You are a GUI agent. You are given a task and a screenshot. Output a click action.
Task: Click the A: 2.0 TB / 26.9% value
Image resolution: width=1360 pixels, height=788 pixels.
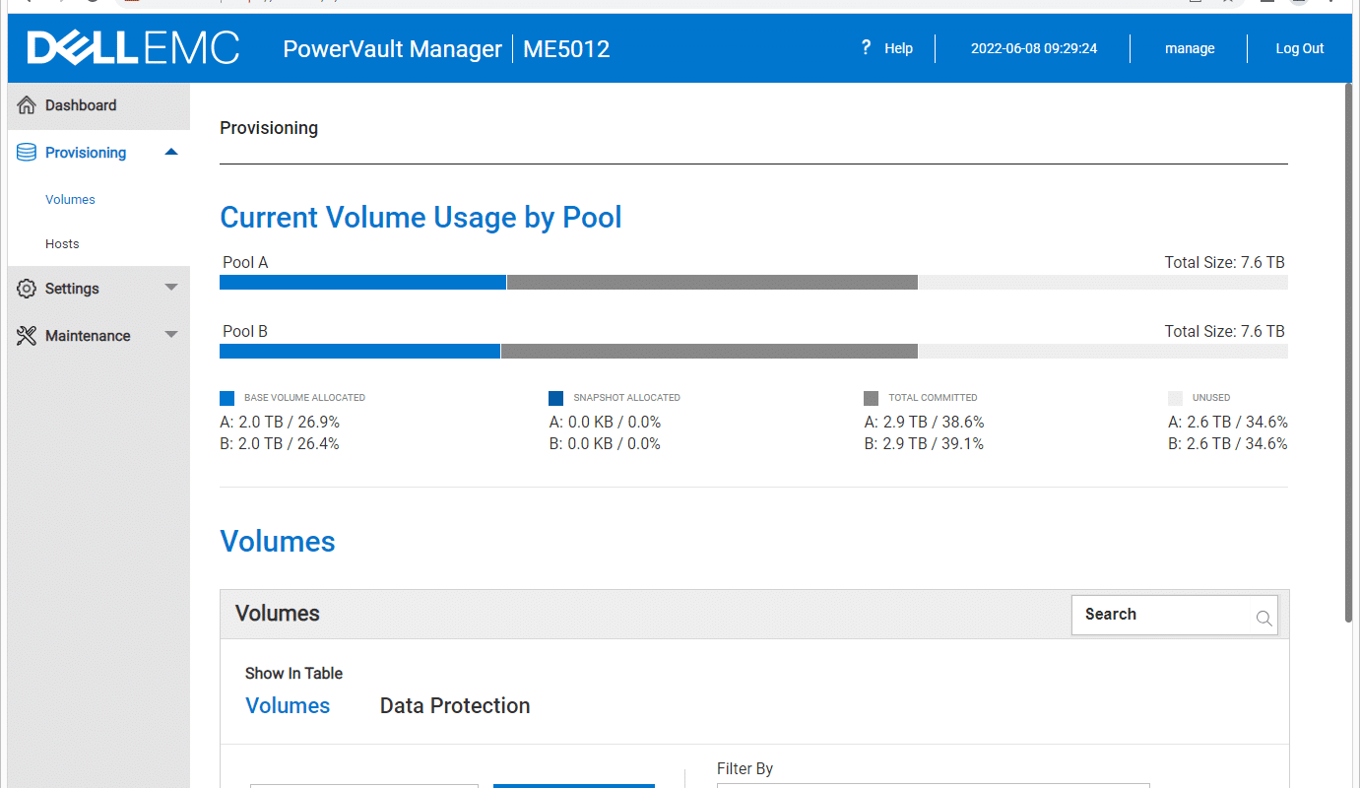[280, 423]
